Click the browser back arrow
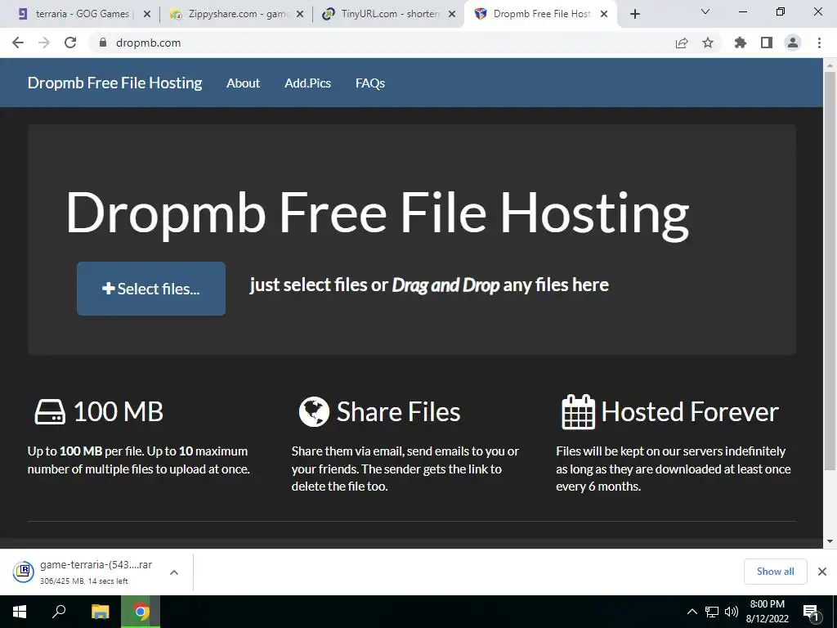 pyautogui.click(x=18, y=43)
